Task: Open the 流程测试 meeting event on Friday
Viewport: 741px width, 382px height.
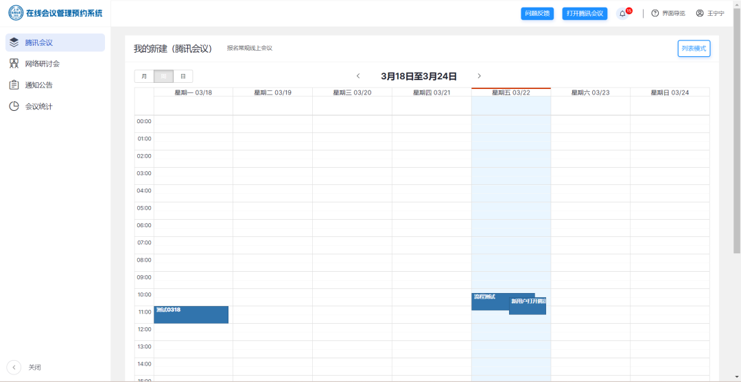Action: [x=490, y=301]
